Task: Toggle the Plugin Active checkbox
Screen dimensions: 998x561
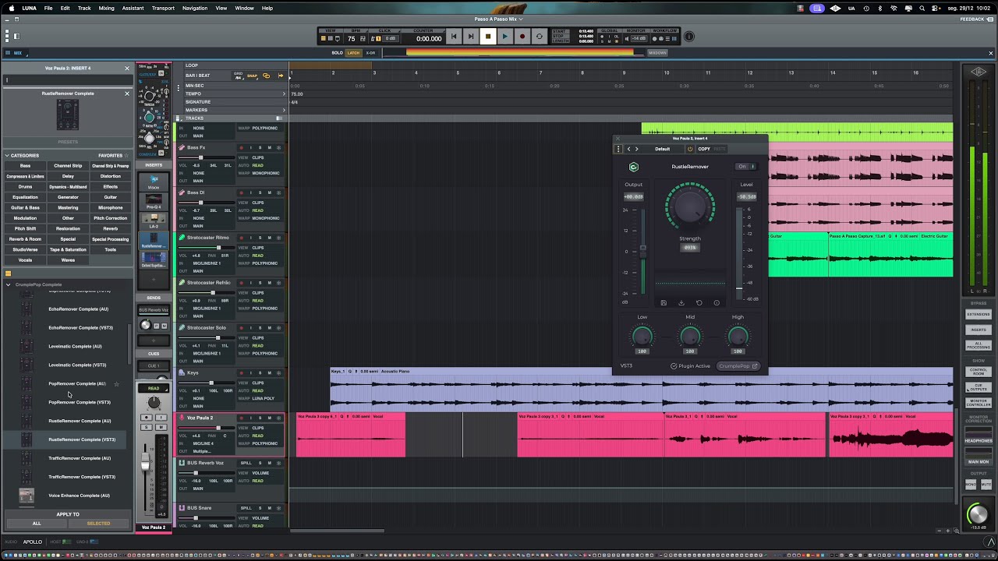Action: [674, 366]
